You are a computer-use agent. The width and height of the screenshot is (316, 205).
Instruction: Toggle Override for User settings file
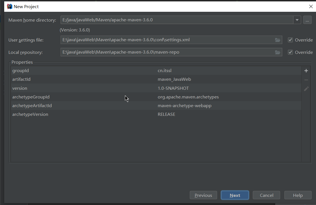pyautogui.click(x=290, y=40)
